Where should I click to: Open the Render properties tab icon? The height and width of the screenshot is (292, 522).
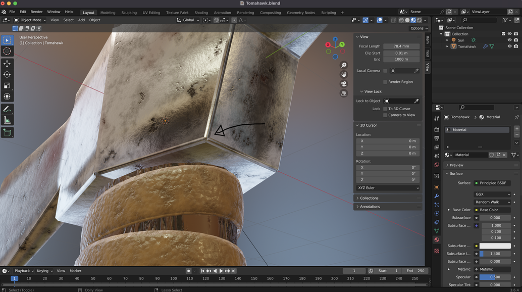click(x=437, y=129)
